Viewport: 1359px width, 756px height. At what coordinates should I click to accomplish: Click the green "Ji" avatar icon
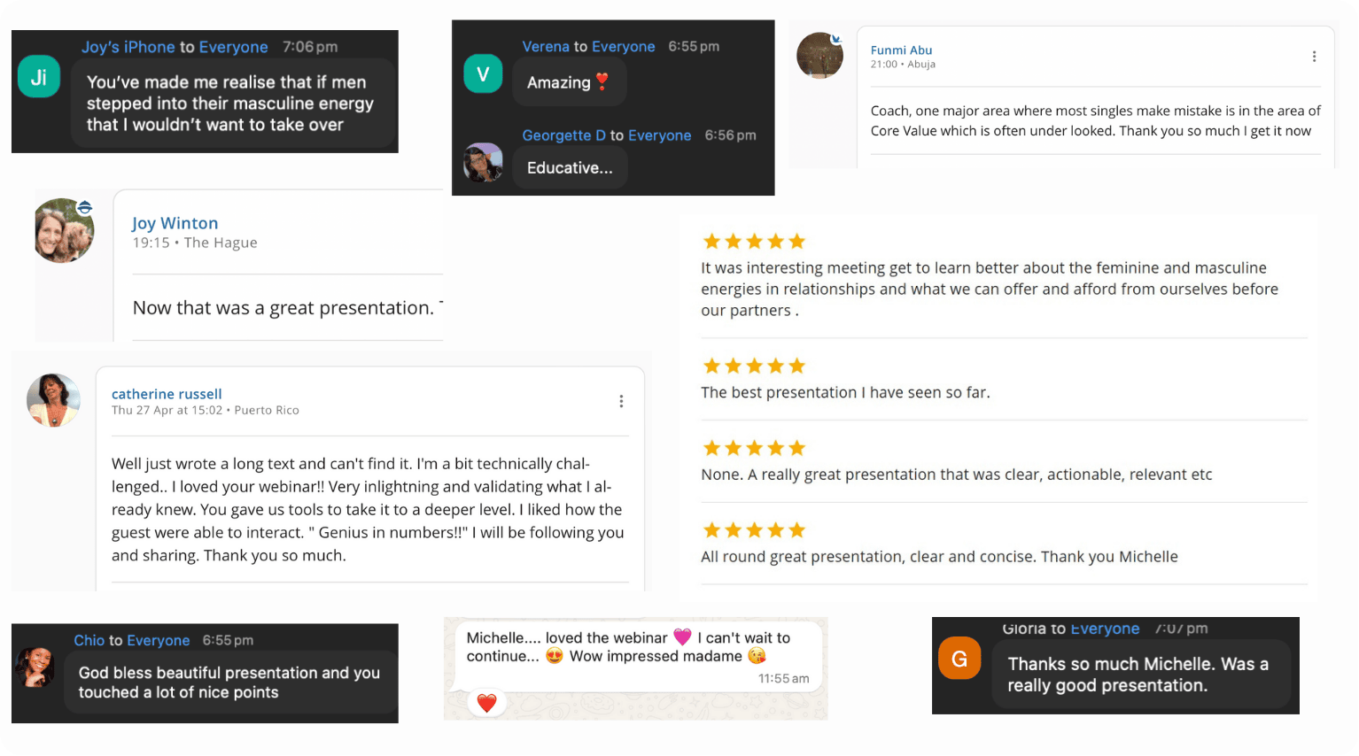39,77
